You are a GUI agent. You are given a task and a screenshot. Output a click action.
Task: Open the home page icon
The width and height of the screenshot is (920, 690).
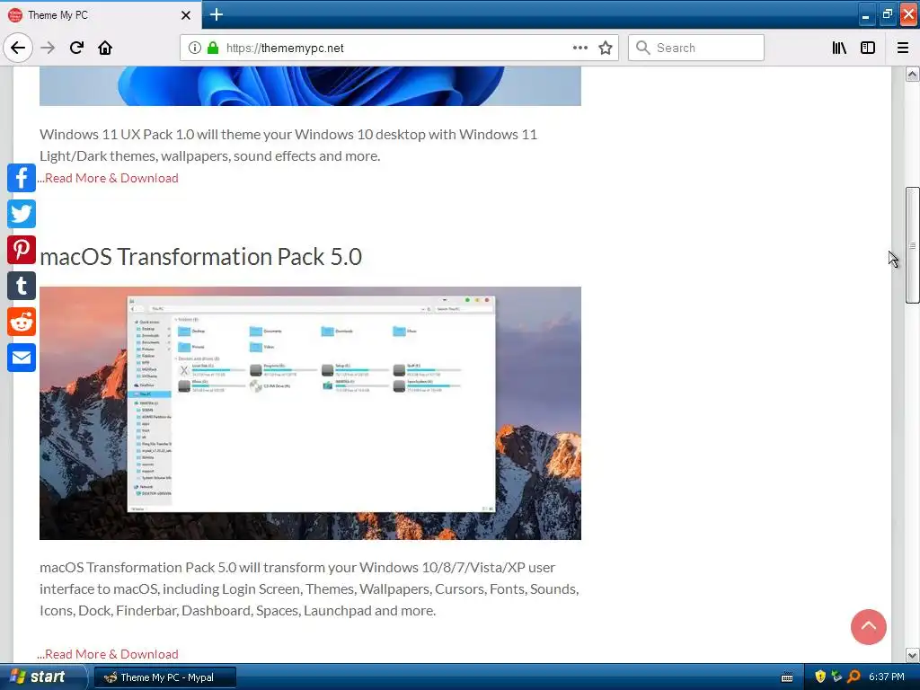coord(105,48)
